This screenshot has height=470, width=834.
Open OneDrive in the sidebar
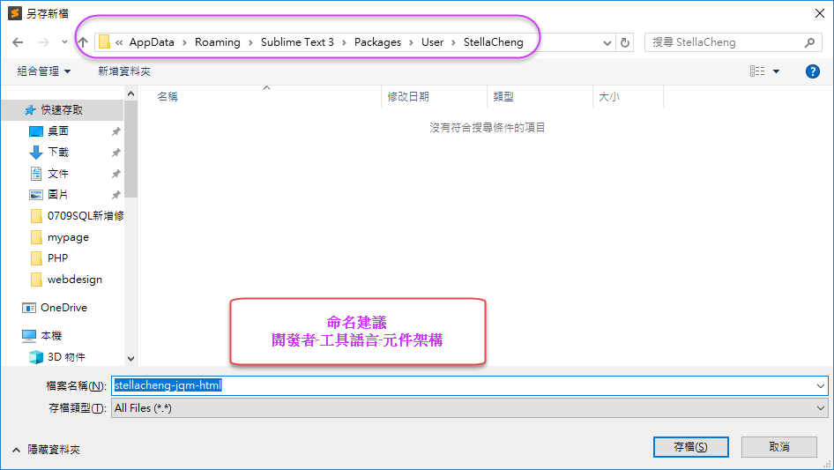63,308
